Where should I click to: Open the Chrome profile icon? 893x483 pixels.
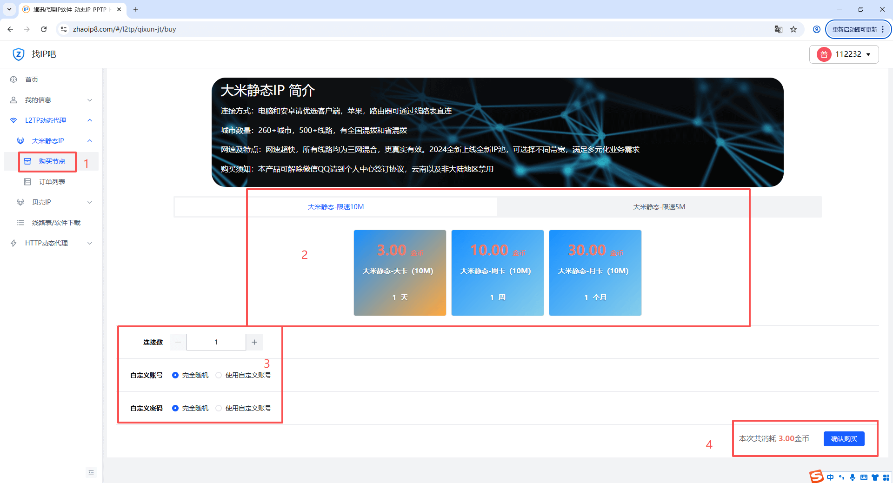[x=817, y=29]
